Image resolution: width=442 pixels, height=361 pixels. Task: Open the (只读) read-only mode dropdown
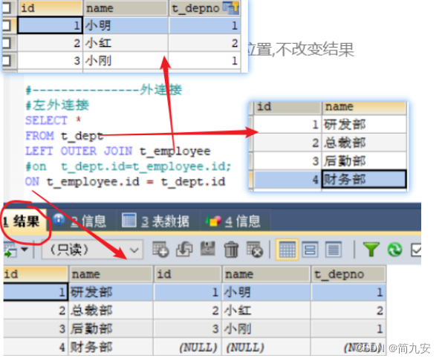click(x=92, y=250)
